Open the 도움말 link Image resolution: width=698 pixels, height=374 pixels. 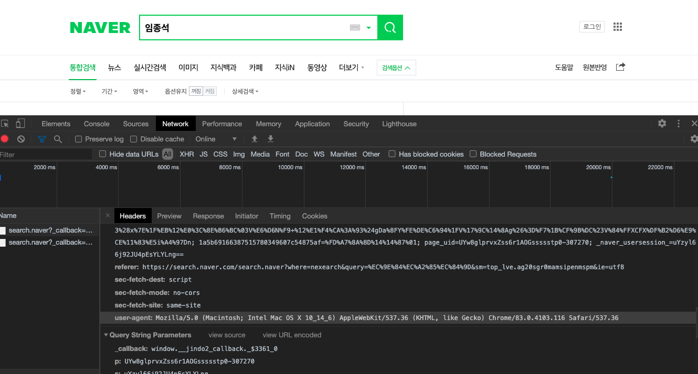coord(564,68)
